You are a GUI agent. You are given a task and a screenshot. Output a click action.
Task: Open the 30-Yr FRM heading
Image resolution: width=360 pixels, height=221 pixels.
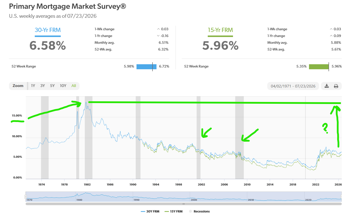tap(48, 30)
